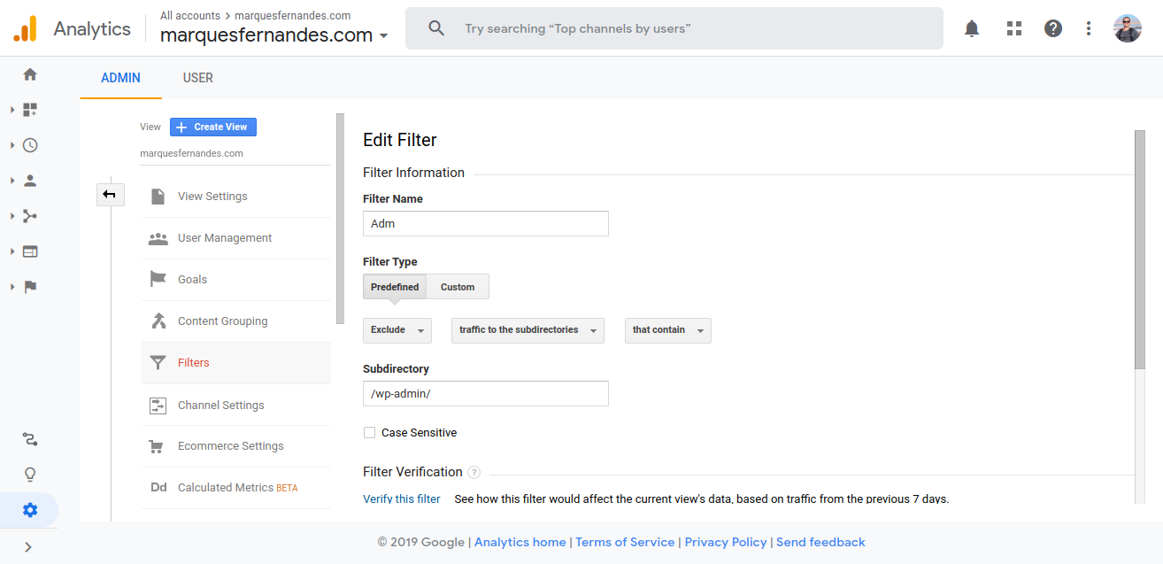Open Content Grouping
Screen dimensions: 1163x564
point(236,321)
